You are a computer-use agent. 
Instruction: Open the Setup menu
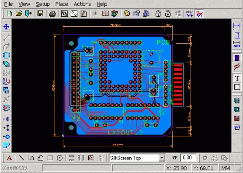click(x=43, y=4)
